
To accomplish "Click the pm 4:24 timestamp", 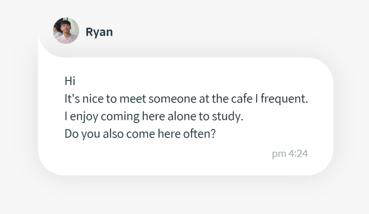I will click(x=290, y=154).
